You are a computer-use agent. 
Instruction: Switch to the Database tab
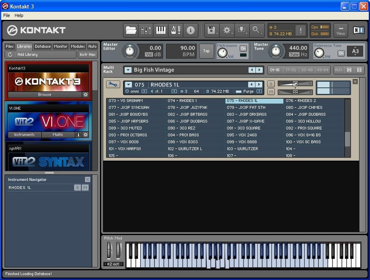coord(43,47)
